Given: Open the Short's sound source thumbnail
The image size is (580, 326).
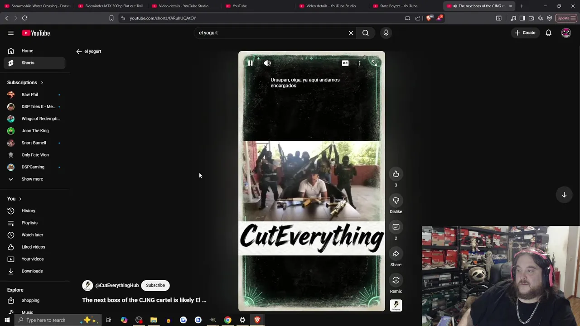Looking at the screenshot, I should click(396, 306).
